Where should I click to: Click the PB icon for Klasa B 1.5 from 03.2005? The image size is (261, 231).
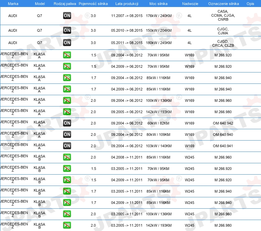(67, 169)
